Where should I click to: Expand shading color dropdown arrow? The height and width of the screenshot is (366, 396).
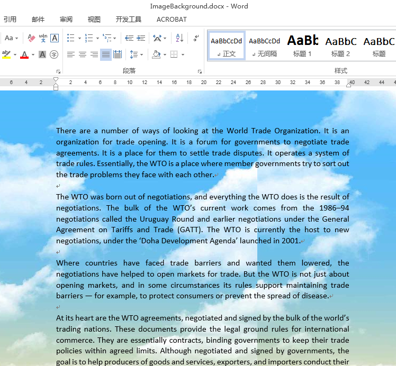pos(165,54)
